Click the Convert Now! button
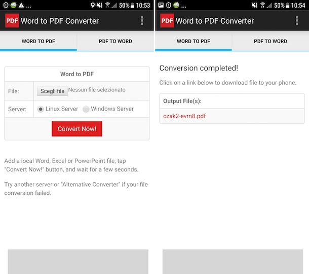Viewport: 309px width, 274px height. click(x=77, y=129)
